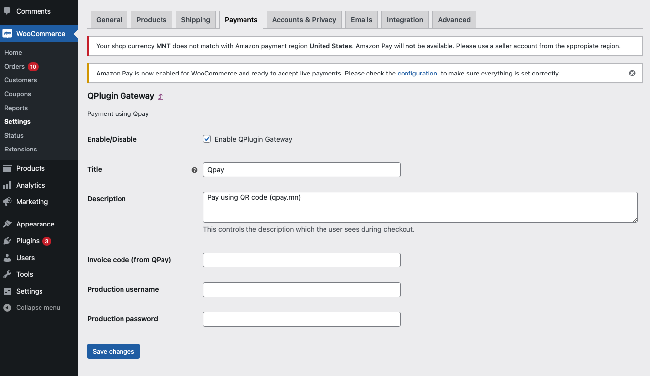
Task: Click the return arrow next to QPlugin Gateway
Action: pos(161,97)
